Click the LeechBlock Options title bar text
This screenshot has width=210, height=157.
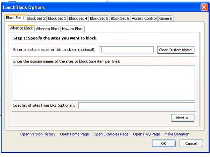click(24, 7)
